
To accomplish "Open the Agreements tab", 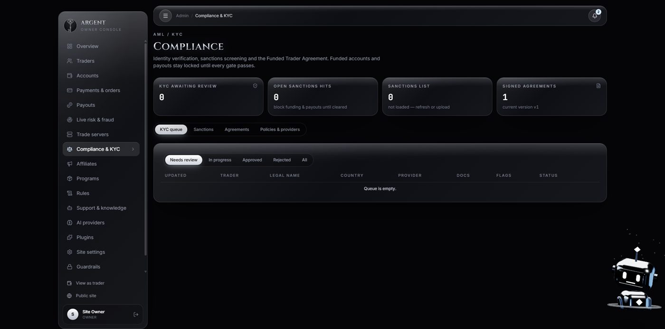I will point(237,130).
